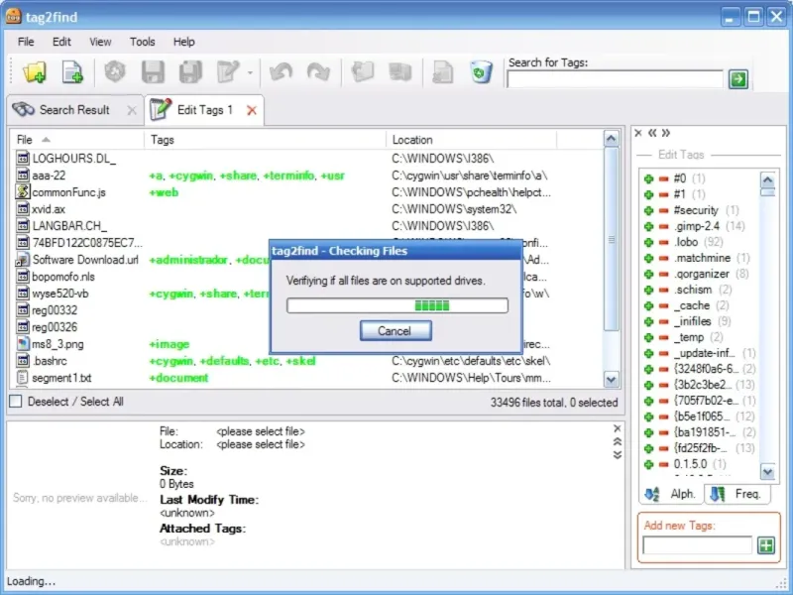Click green plus icon next to #security

click(648, 210)
